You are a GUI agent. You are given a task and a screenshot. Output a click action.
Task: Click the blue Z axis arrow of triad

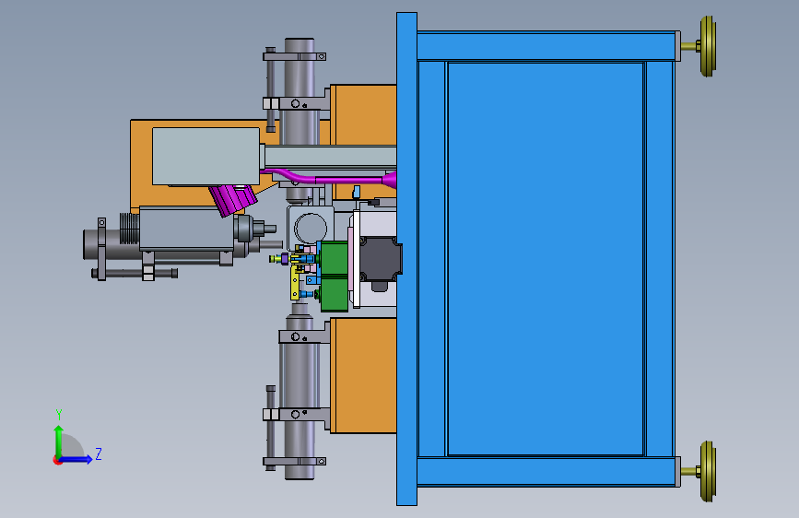pyautogui.click(x=76, y=459)
